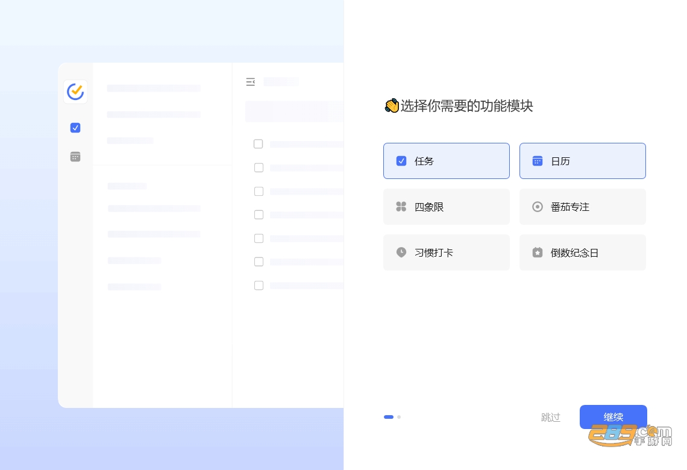Click the waving hand emoji in heading
Image resolution: width=687 pixels, height=470 pixels.
(392, 105)
